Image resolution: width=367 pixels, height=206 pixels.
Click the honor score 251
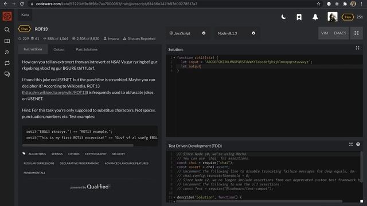(360, 17)
